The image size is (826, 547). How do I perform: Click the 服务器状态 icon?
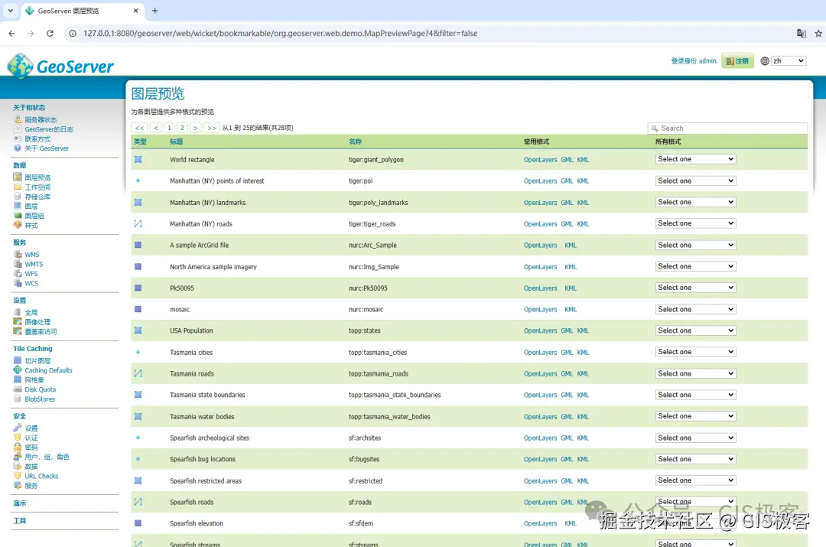click(x=18, y=119)
